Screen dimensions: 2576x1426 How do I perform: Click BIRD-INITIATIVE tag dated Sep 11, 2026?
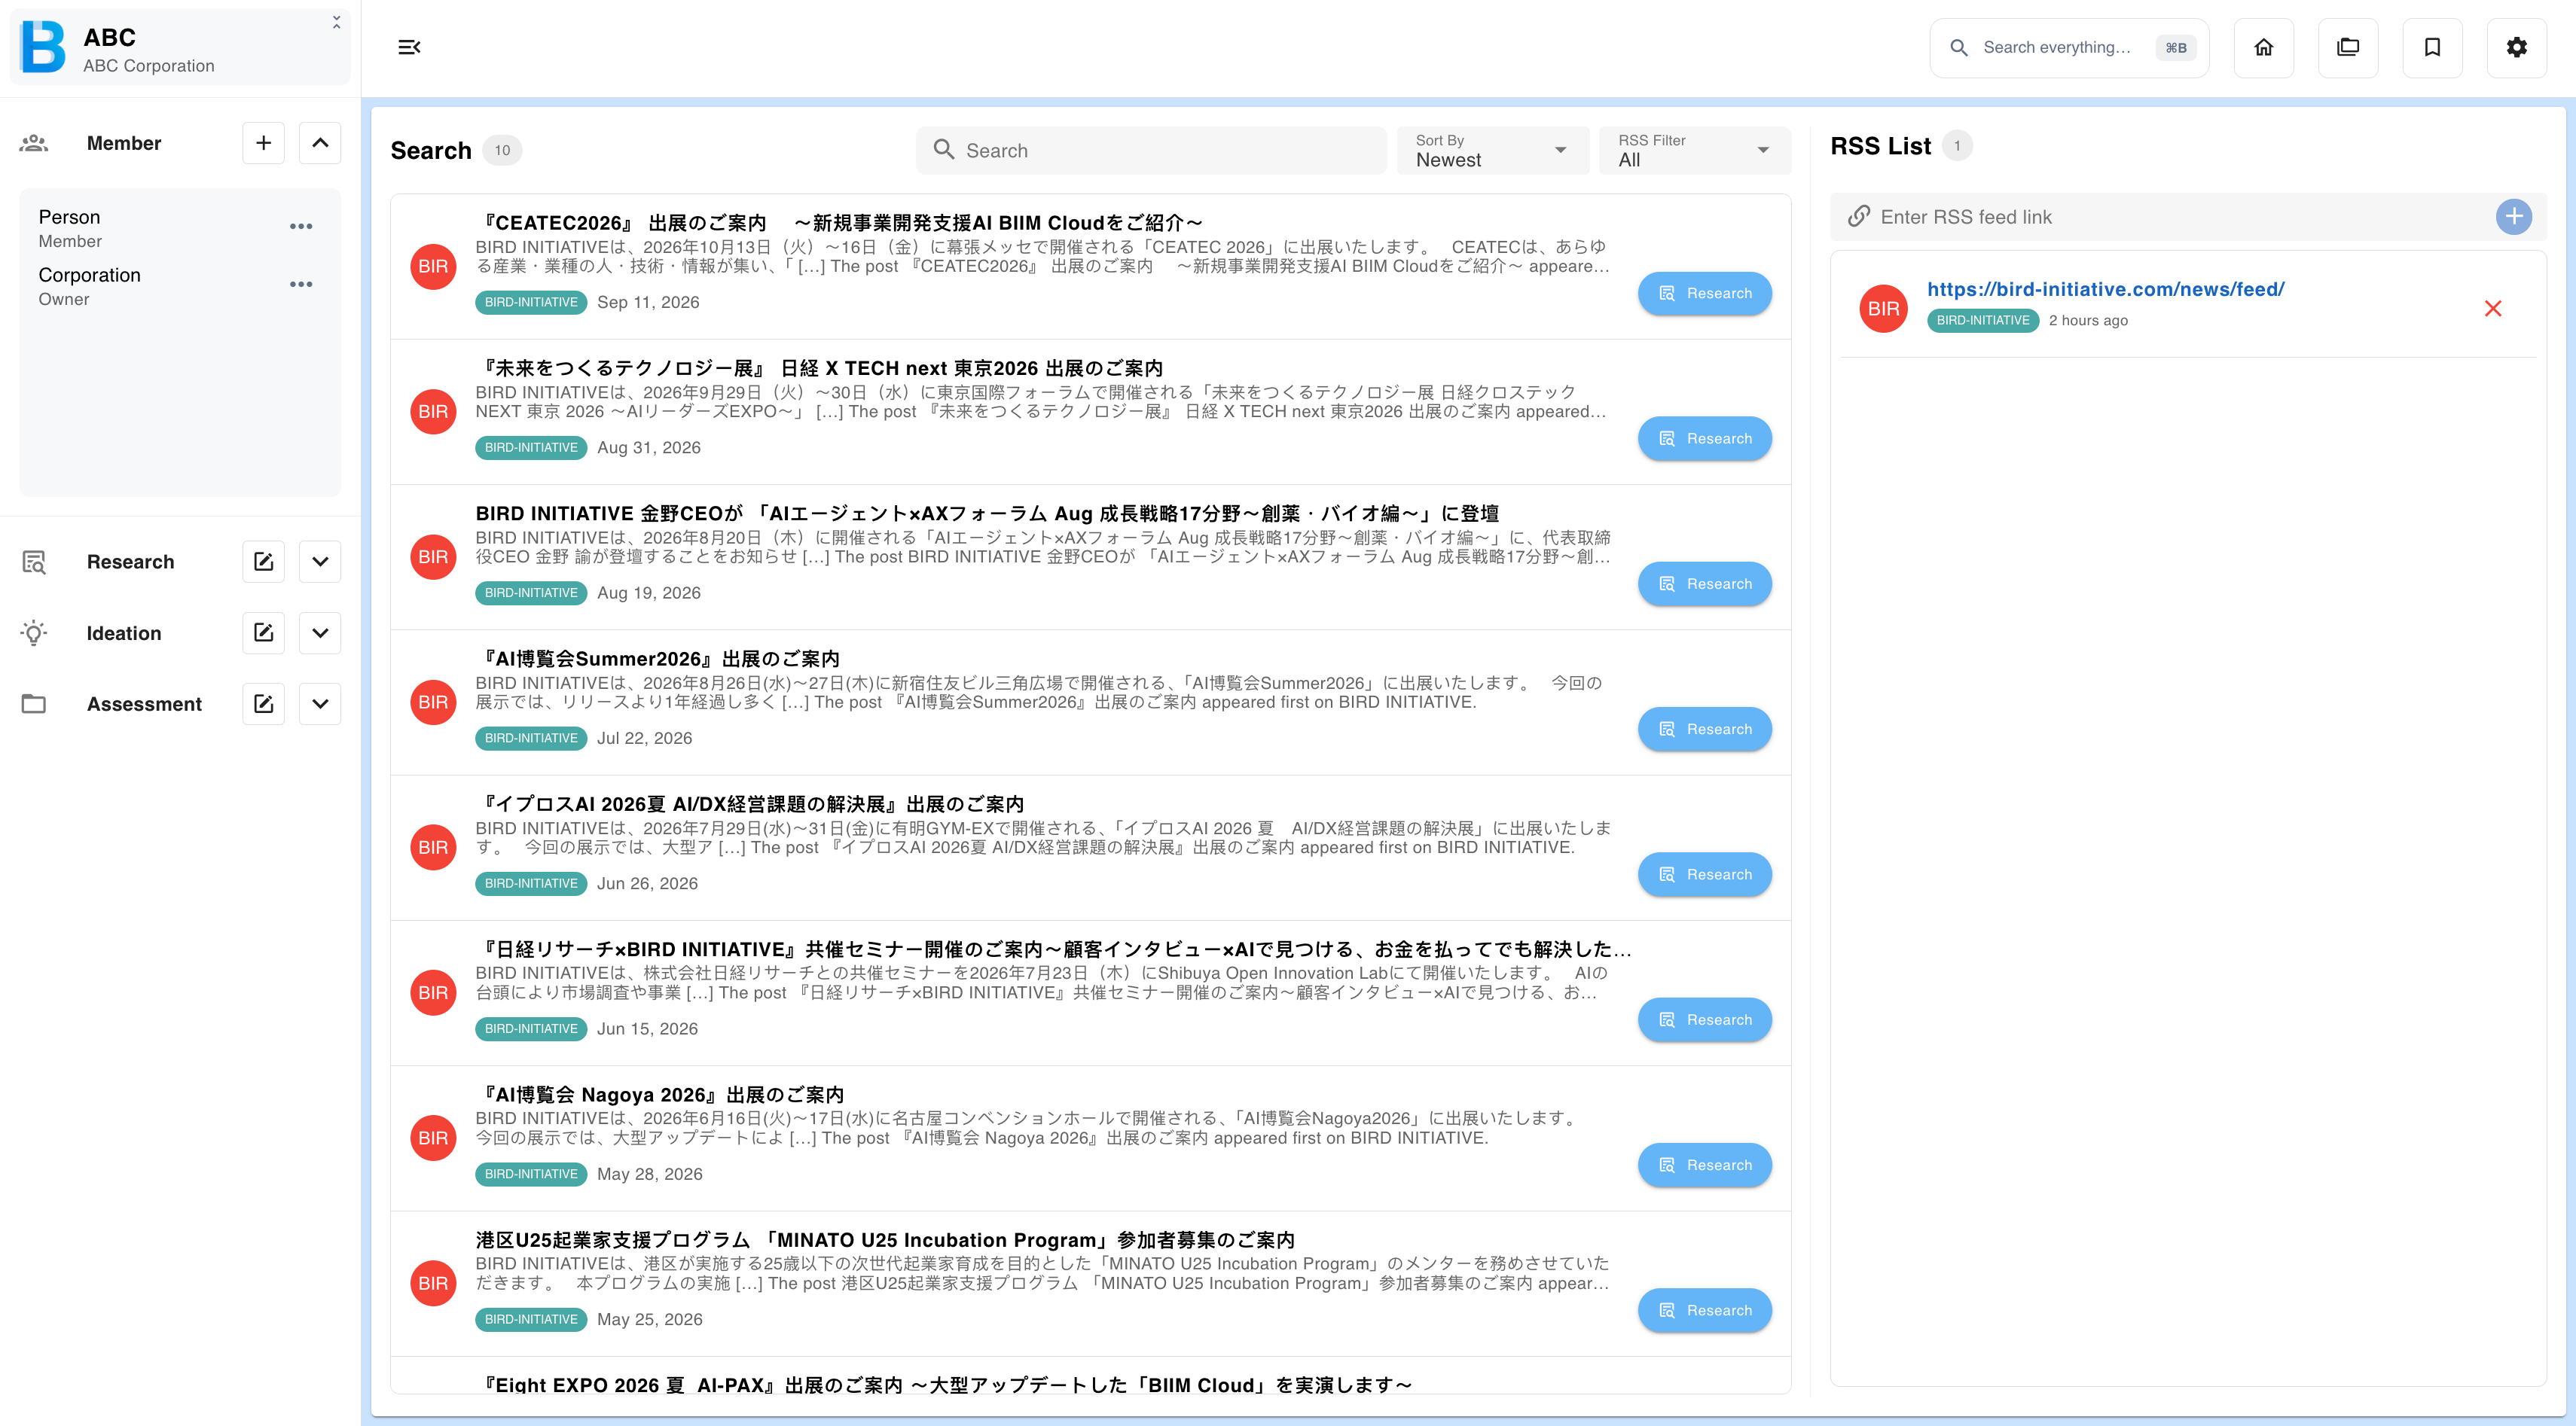tap(531, 303)
